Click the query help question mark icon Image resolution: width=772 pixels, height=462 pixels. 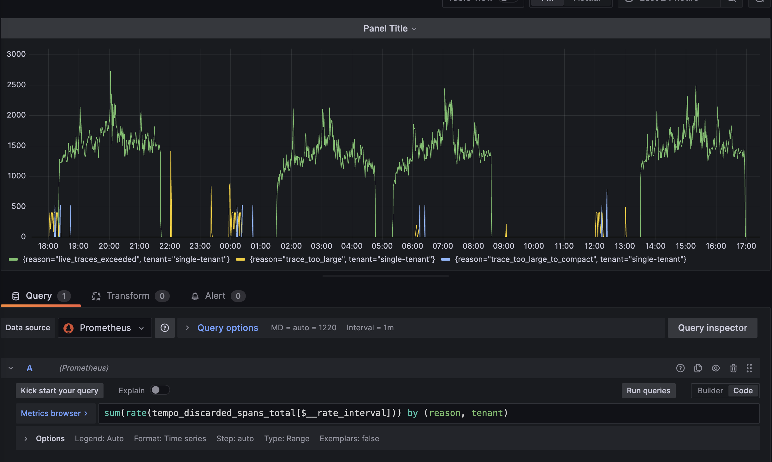click(x=680, y=368)
